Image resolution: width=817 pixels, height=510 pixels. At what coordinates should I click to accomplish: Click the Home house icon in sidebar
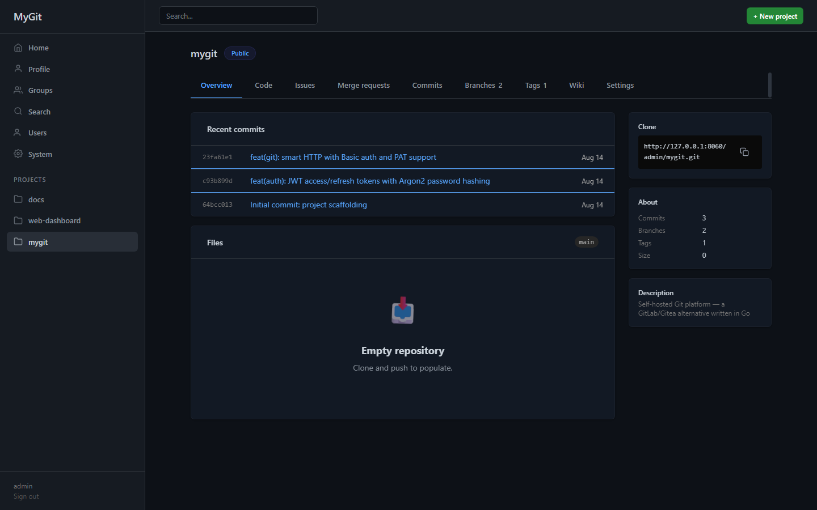(18, 48)
